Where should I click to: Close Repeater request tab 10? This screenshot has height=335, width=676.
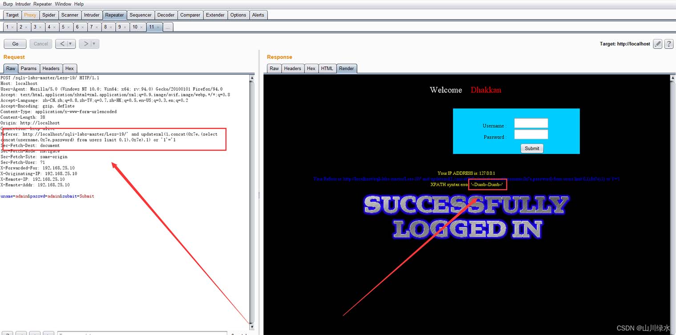click(x=142, y=27)
